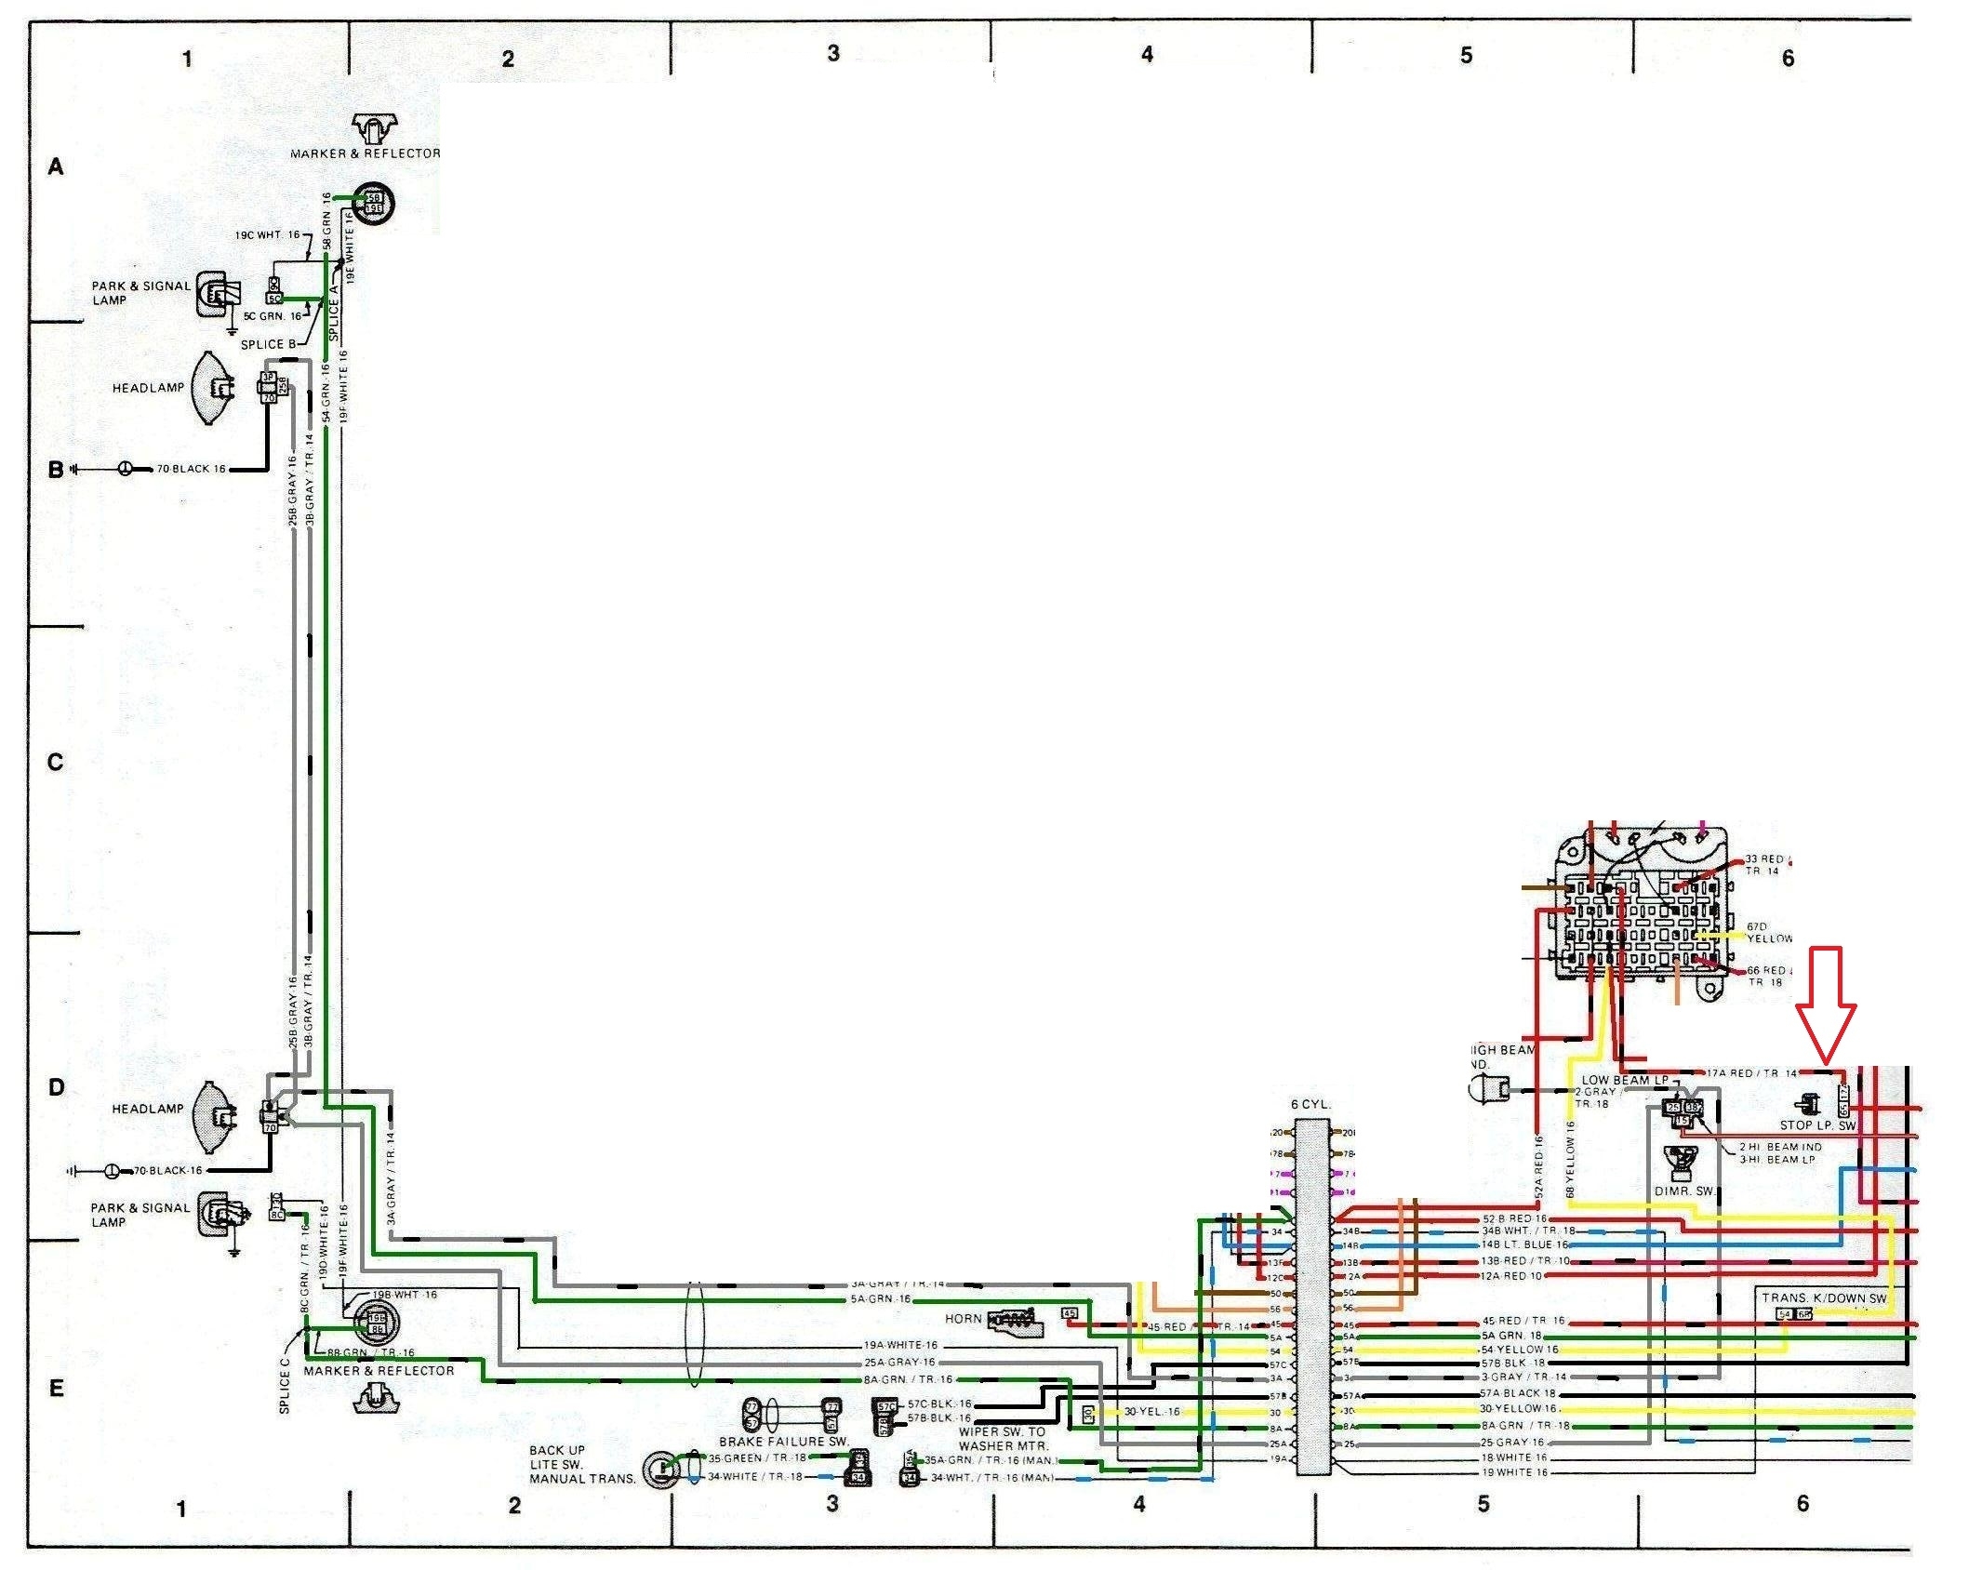The width and height of the screenshot is (1982, 1570).
Task: Click the TRANS. K/DOWN SW label
Action: pos(1824,1297)
